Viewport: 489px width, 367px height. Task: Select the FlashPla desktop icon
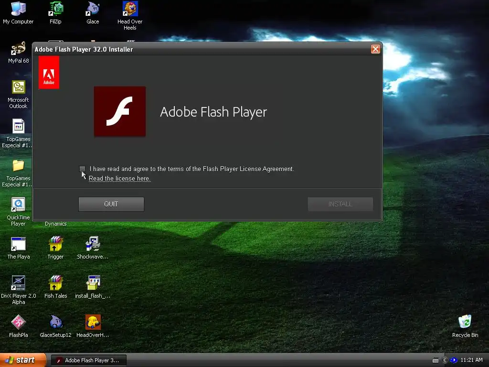(19, 326)
